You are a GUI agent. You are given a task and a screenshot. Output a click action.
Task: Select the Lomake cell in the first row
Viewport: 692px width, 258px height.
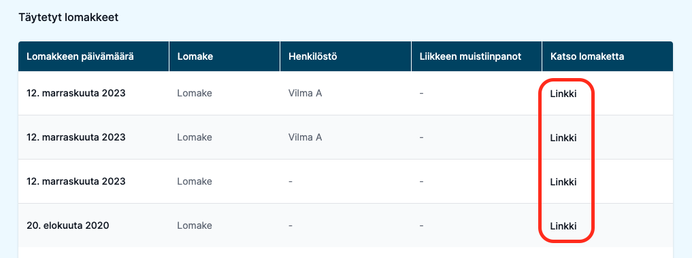[195, 93]
